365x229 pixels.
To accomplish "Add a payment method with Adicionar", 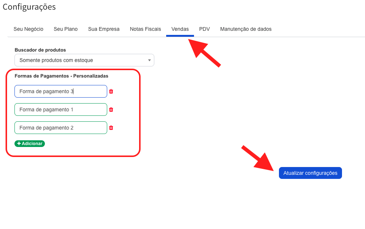I will 30,144.
